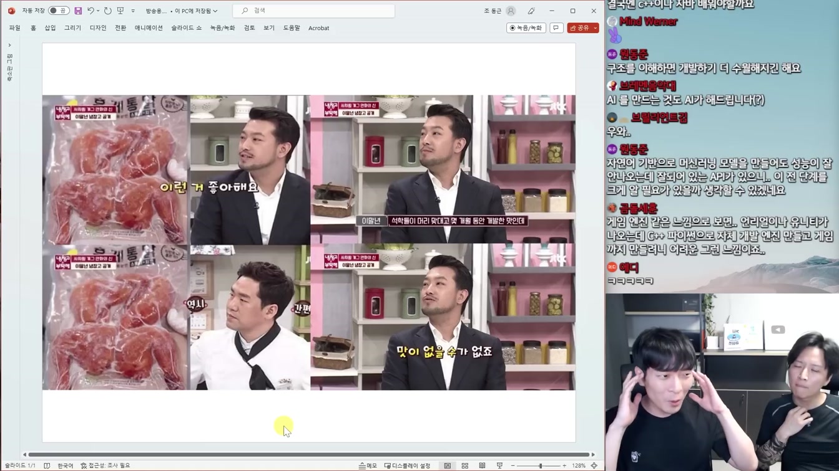Click chat username Mind Werner

coord(648,21)
